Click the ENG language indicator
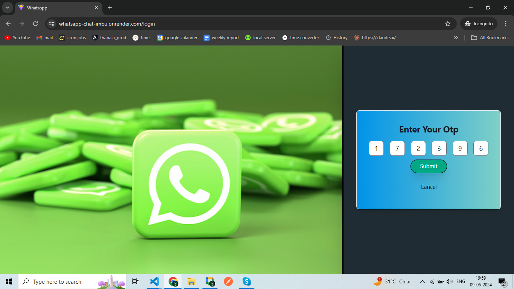Screen dimensions: 514x289 [461, 281]
